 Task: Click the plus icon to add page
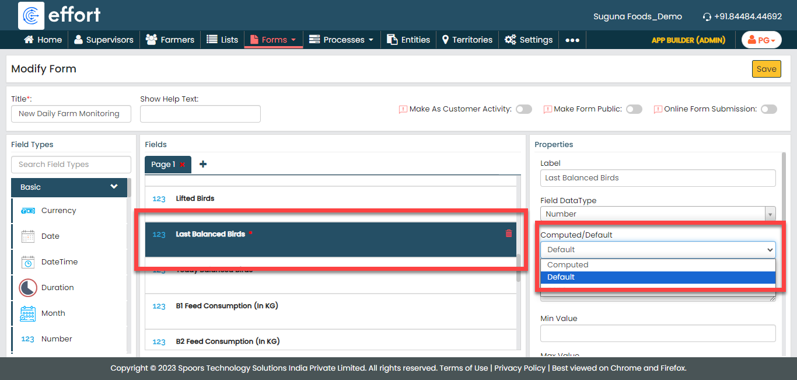click(x=203, y=165)
